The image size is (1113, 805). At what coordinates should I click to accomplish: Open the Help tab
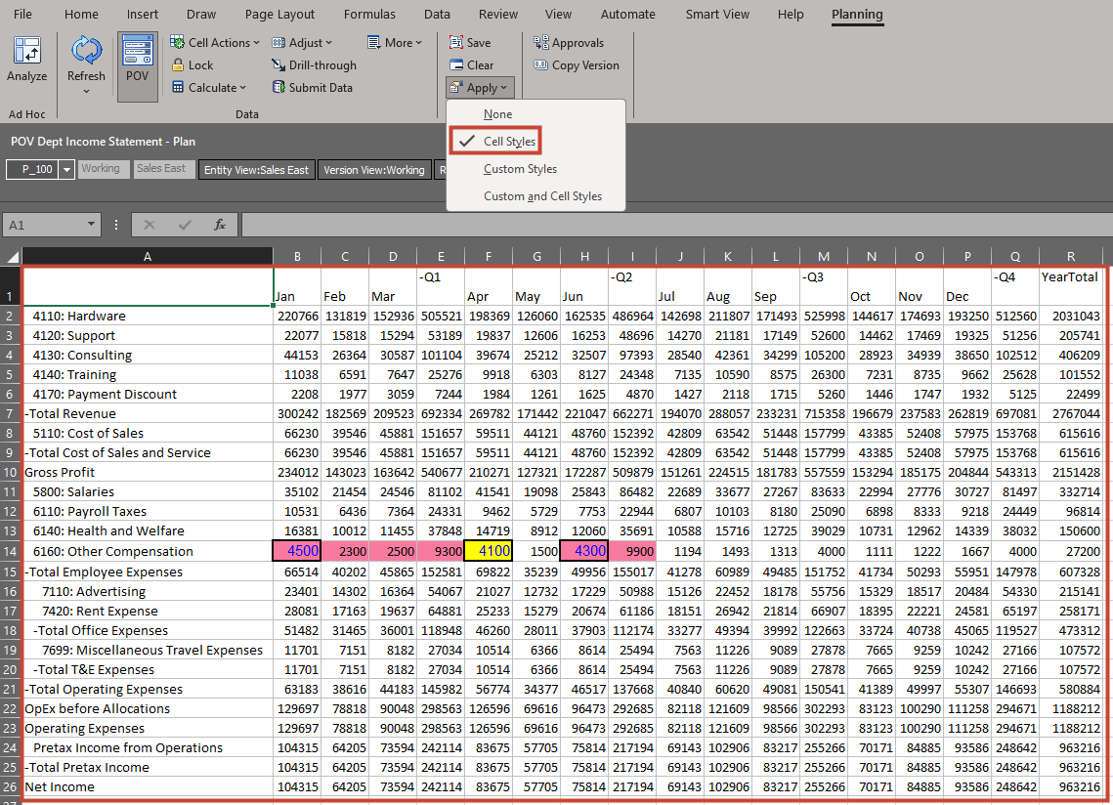(x=791, y=15)
